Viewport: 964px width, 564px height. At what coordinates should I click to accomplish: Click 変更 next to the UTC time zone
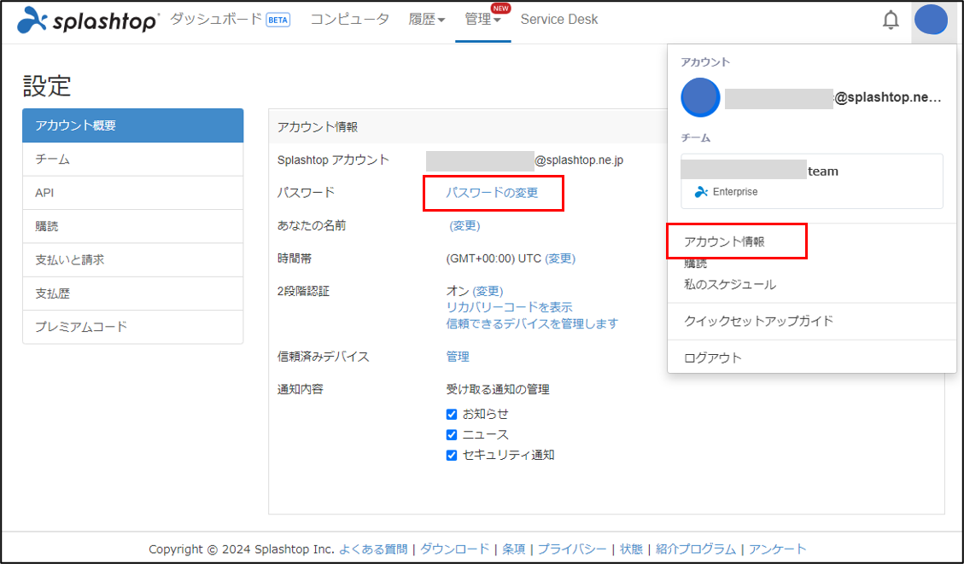pos(560,259)
